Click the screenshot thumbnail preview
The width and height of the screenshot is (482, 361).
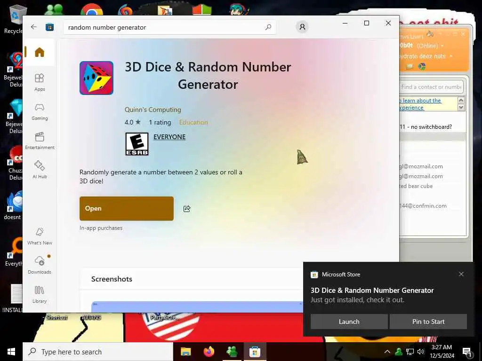pyautogui.click(x=197, y=306)
